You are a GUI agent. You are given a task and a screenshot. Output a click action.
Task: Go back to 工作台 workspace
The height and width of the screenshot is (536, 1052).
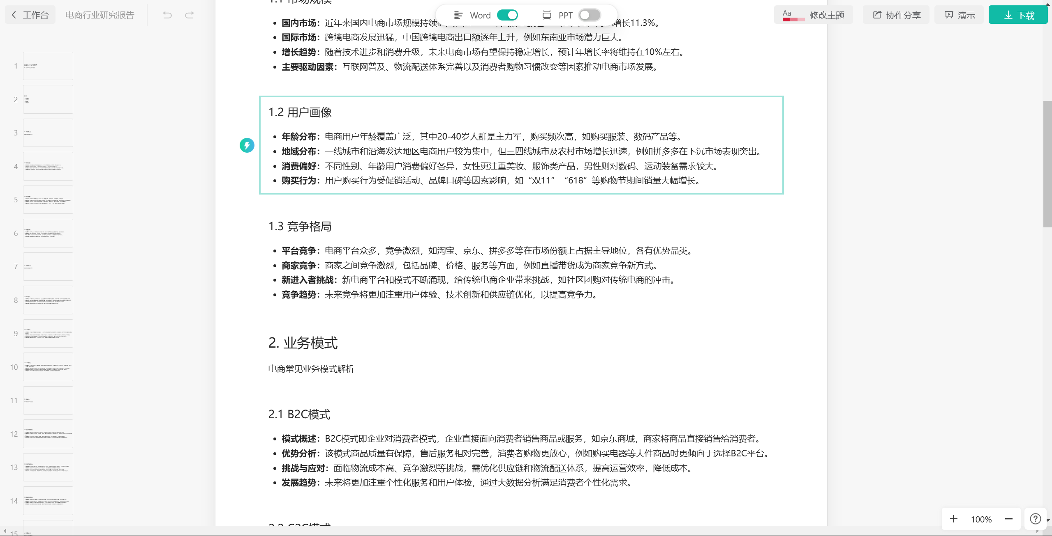30,15
